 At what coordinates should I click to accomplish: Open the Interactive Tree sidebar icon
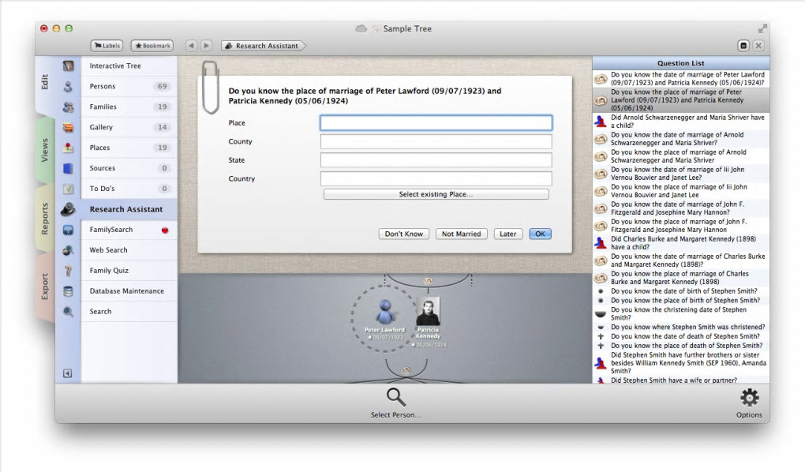[68, 66]
